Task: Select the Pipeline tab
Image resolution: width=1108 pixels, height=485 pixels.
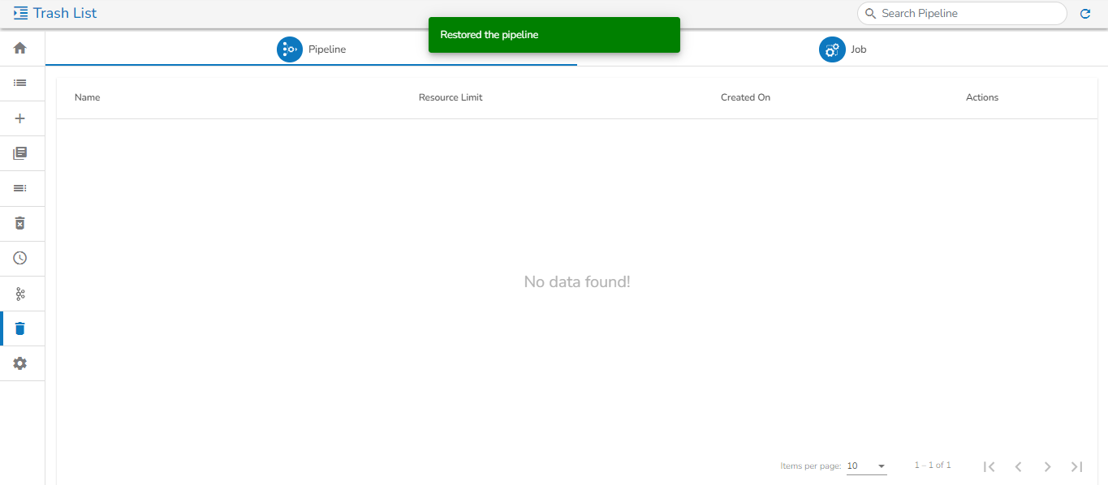Action: tap(312, 49)
